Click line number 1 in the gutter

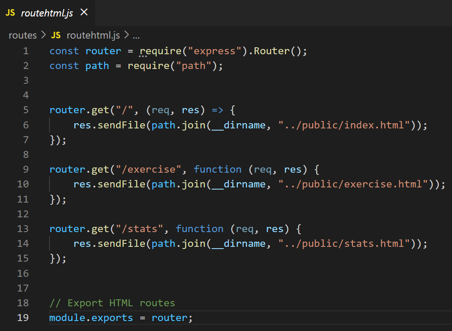[26, 51]
